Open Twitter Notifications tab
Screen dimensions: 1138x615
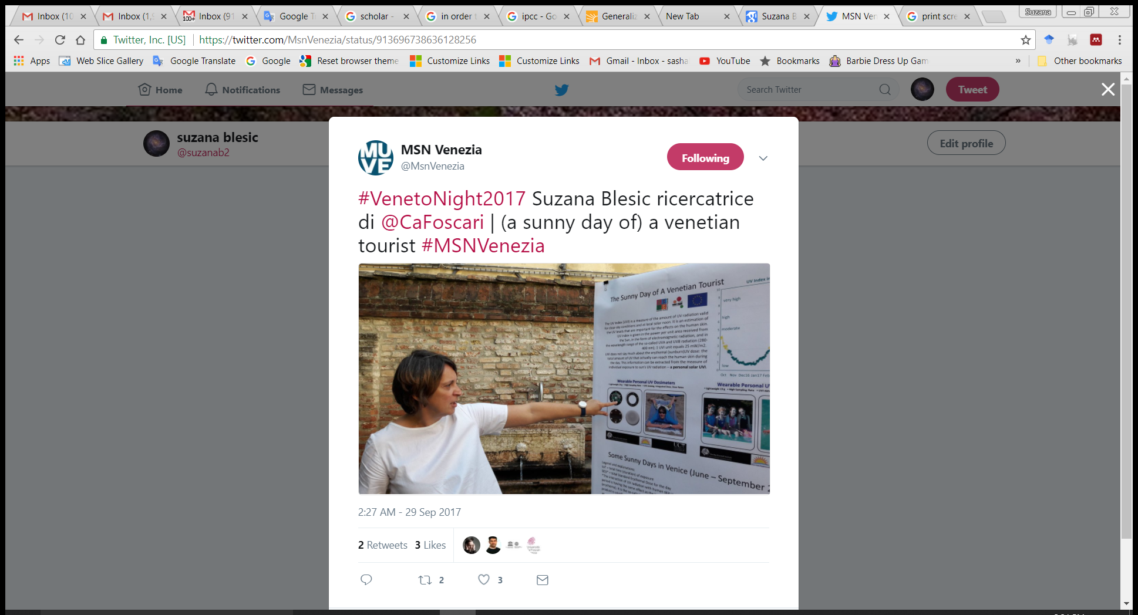click(x=243, y=90)
